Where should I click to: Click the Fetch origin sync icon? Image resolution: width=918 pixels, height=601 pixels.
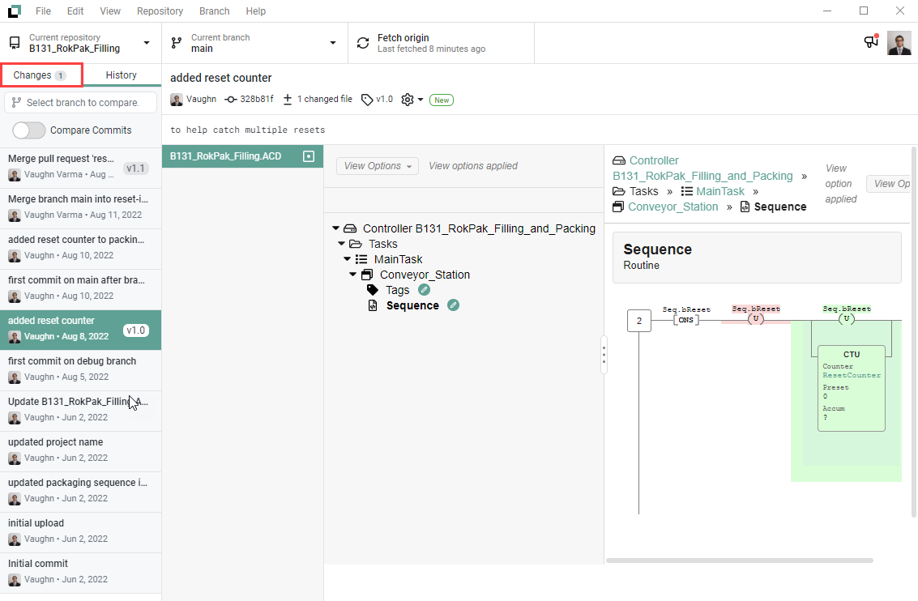coord(362,43)
